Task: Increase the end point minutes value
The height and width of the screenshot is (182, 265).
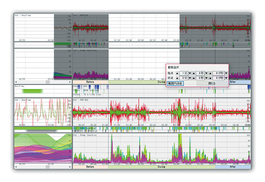Action: pyautogui.click(x=177, y=78)
